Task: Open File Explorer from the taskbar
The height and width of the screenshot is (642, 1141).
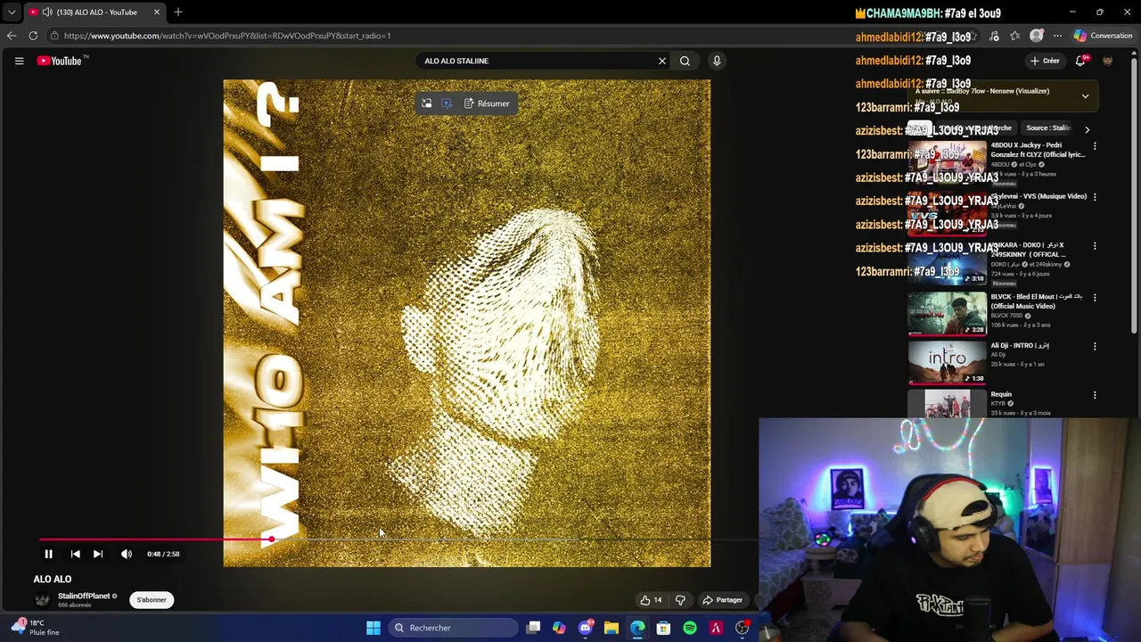Action: (x=612, y=628)
